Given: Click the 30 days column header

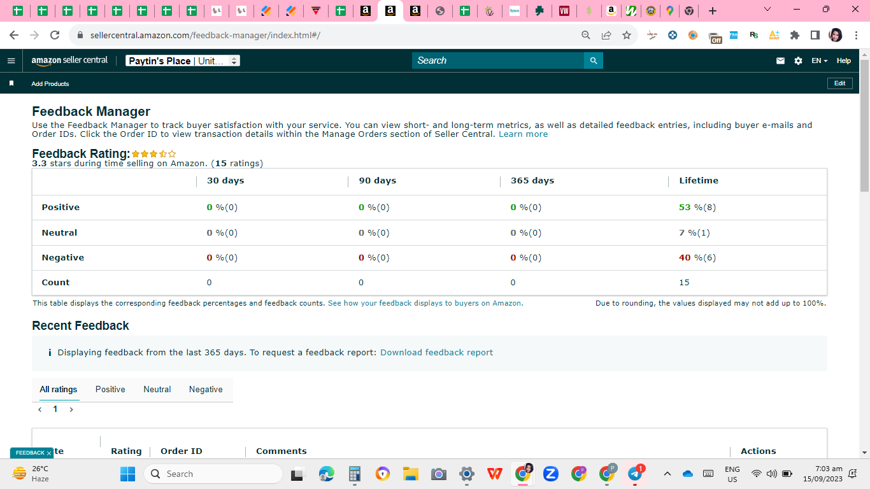Looking at the screenshot, I should (x=225, y=181).
